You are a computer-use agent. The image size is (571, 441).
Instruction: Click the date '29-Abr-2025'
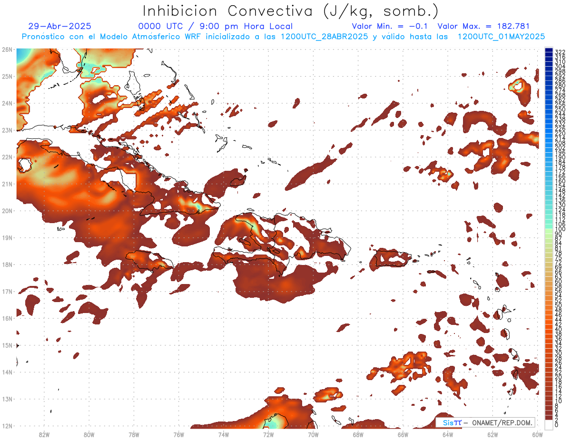pyautogui.click(x=60, y=26)
